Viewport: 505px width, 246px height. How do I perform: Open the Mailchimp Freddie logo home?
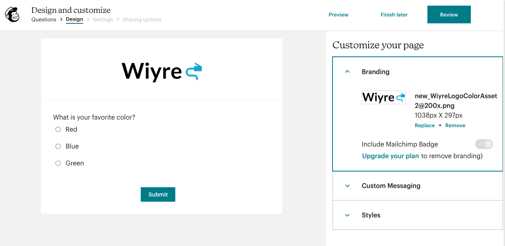click(12, 15)
